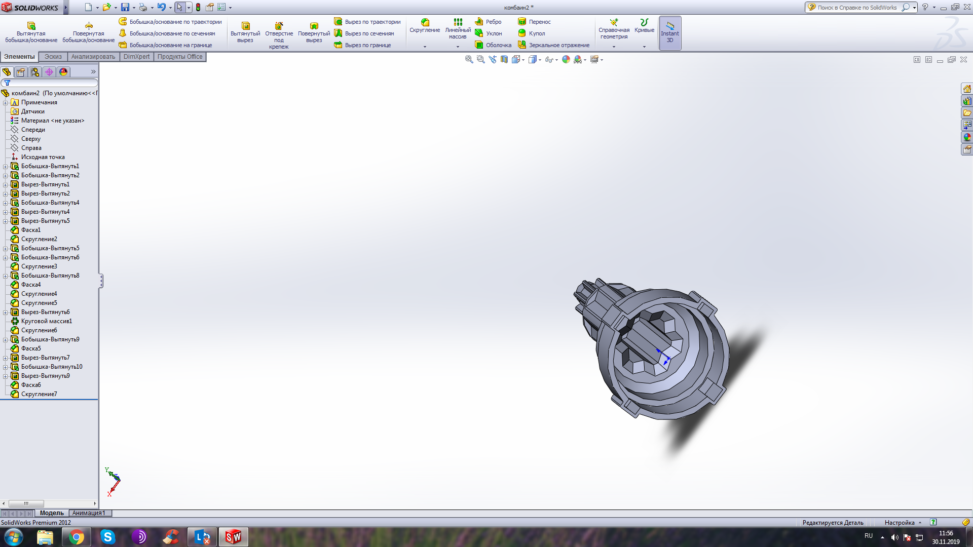Expand the Бобышка-Вытянуть1 tree node
This screenshot has height=547, width=973.
click(6, 167)
